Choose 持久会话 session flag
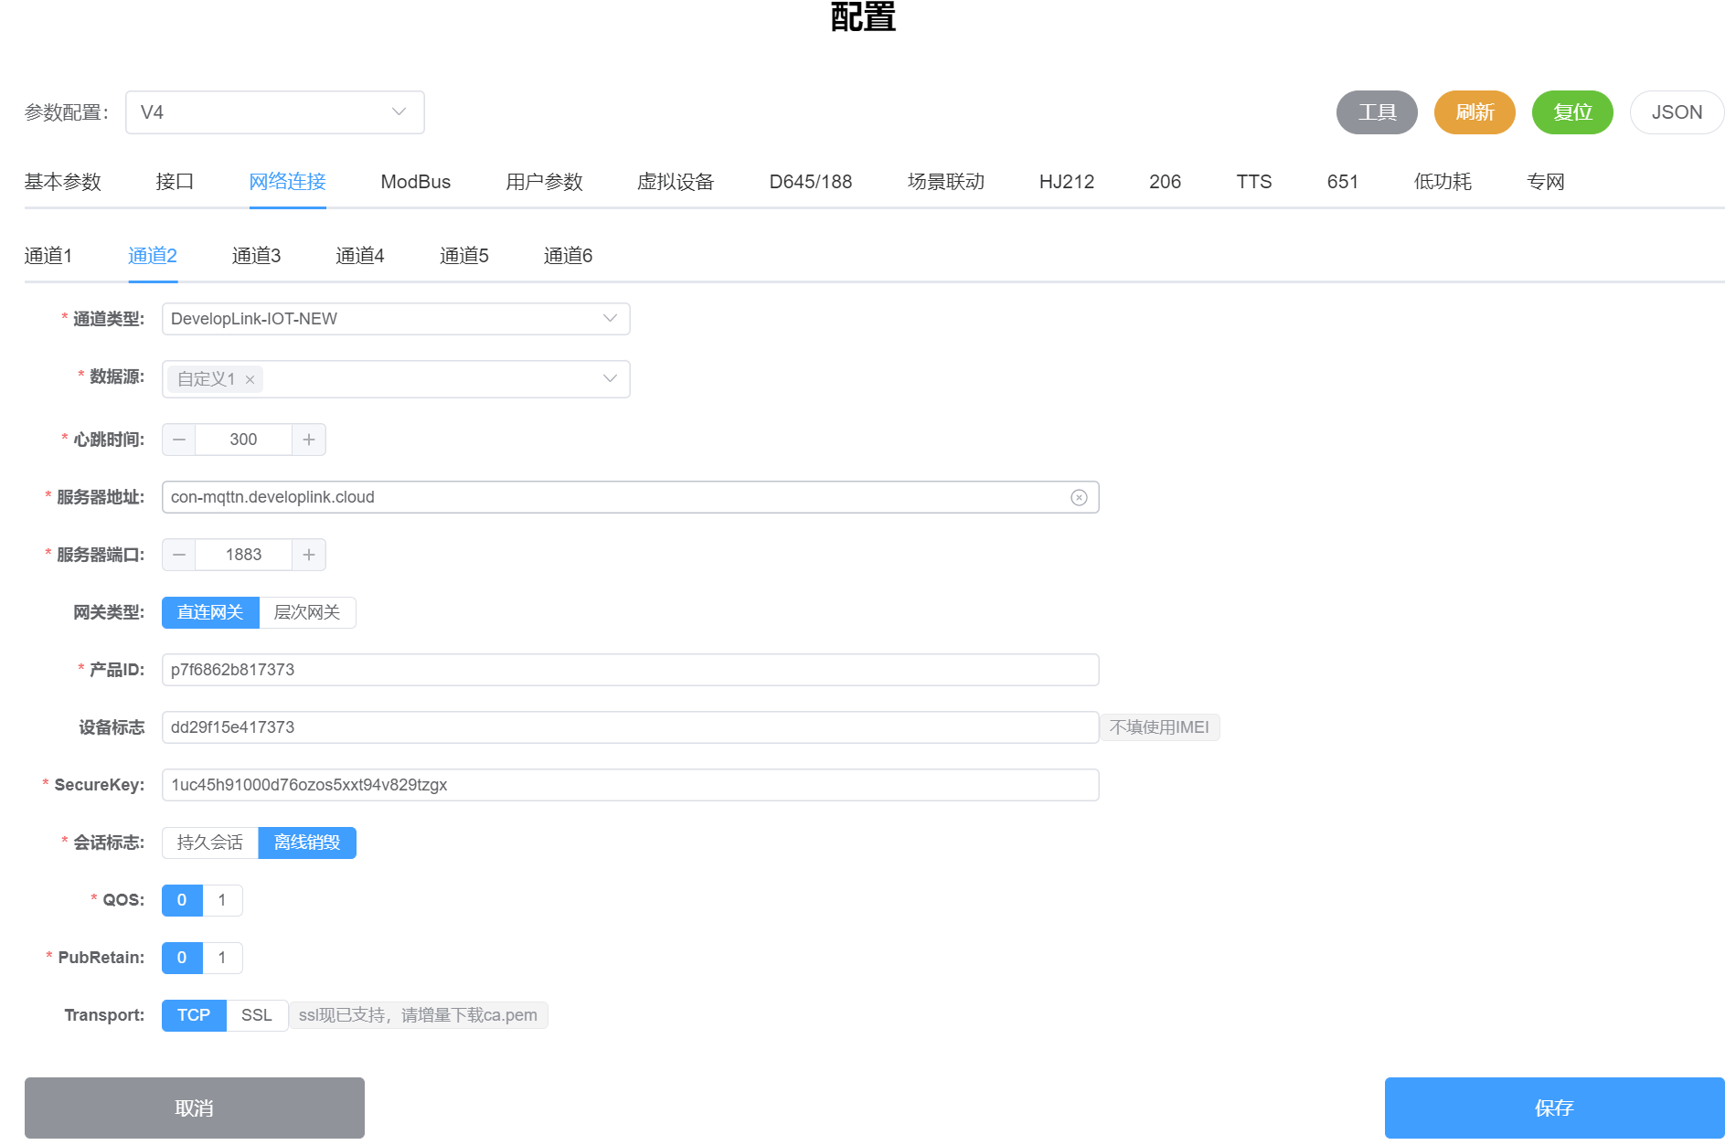1736x1145 pixels. tap(210, 843)
